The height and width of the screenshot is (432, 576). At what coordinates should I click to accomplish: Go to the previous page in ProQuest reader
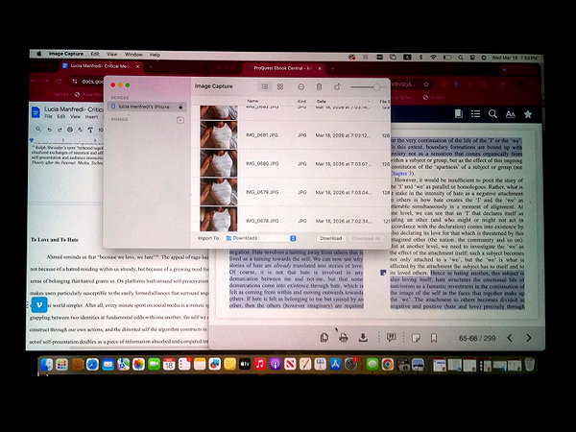click(x=510, y=338)
